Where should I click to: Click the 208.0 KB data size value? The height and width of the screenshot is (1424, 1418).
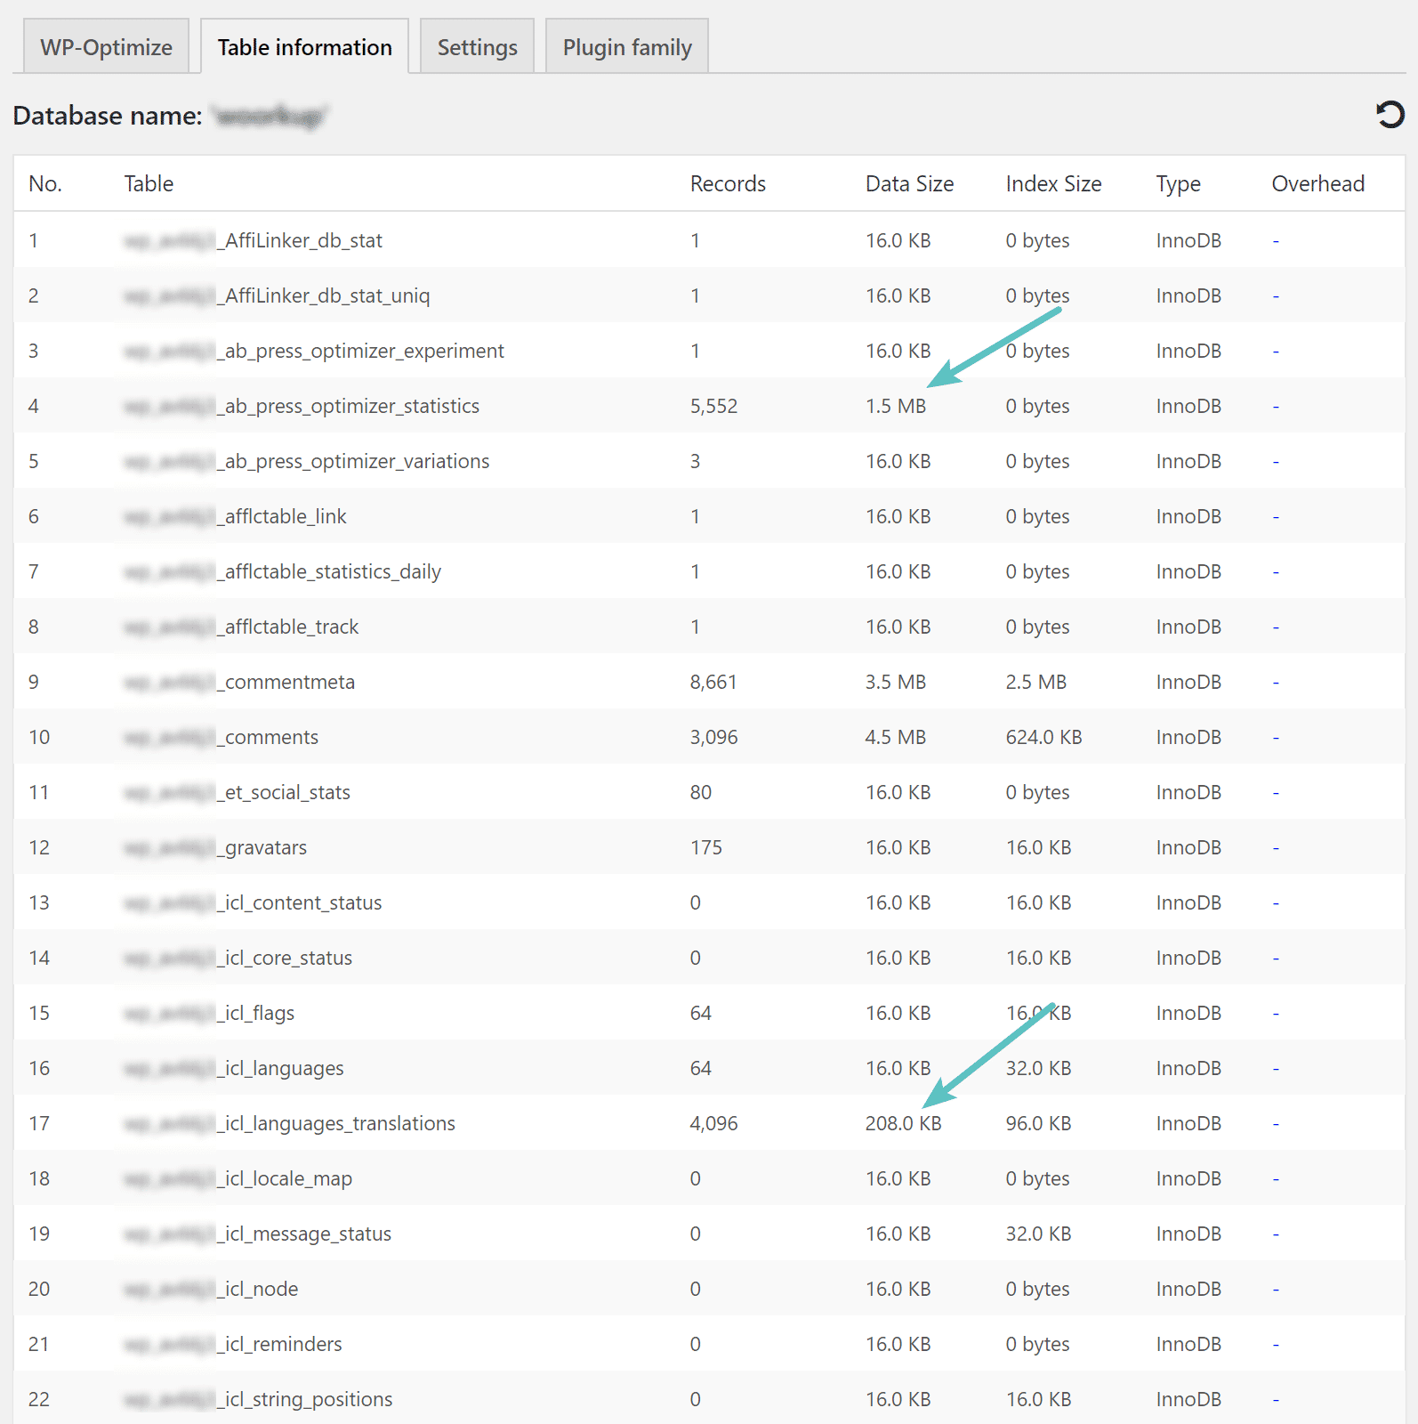tap(902, 1123)
